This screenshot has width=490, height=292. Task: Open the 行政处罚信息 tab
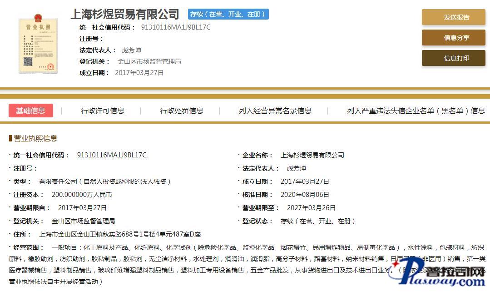(x=181, y=111)
